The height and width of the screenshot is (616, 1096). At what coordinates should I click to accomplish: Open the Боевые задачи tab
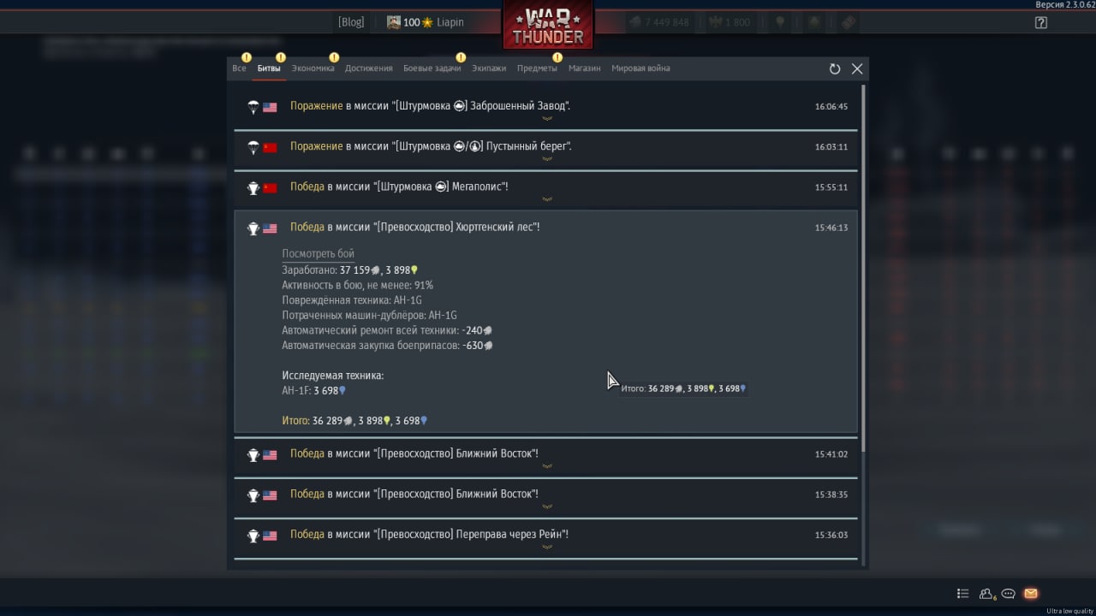pos(432,68)
